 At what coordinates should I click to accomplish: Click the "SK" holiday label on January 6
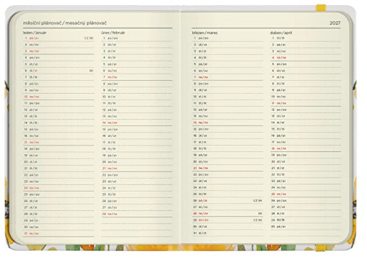coord(91,70)
